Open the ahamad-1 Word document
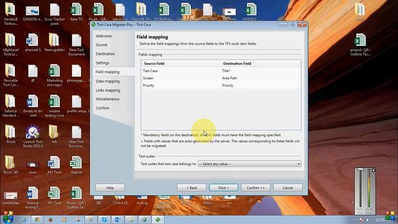The image size is (398, 224). click(x=33, y=42)
